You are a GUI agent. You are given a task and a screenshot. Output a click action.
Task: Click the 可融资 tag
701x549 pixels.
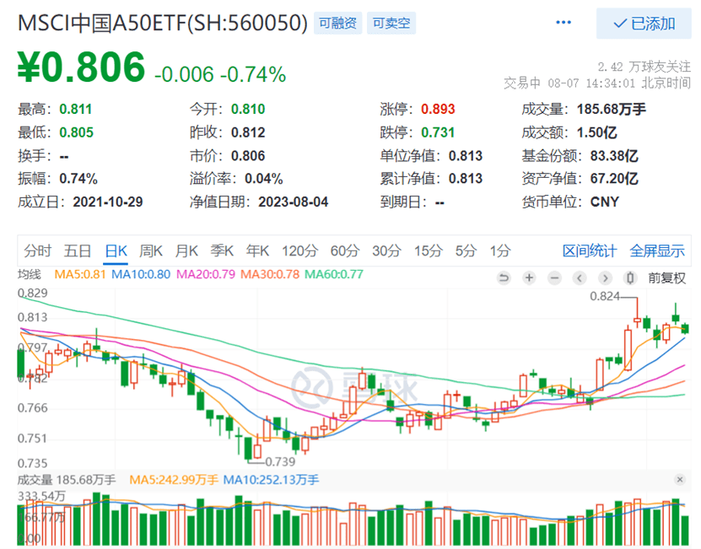(337, 24)
